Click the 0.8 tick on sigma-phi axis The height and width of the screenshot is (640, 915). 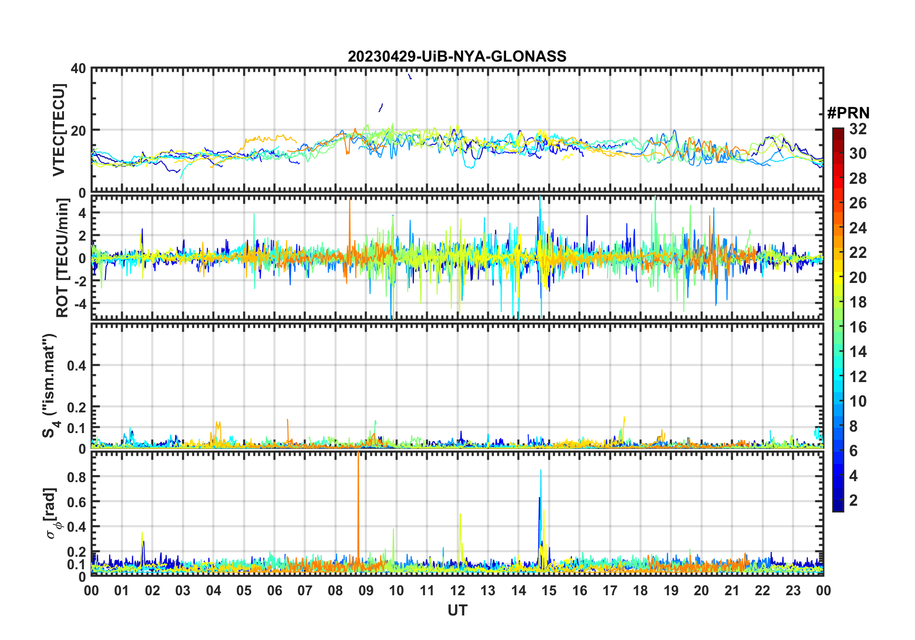[76, 477]
